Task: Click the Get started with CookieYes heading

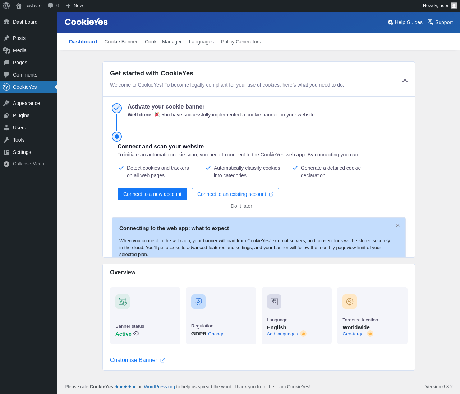Action: [x=152, y=73]
